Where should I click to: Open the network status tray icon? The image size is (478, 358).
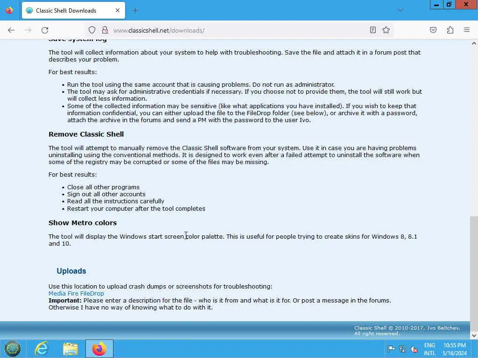pyautogui.click(x=403, y=349)
